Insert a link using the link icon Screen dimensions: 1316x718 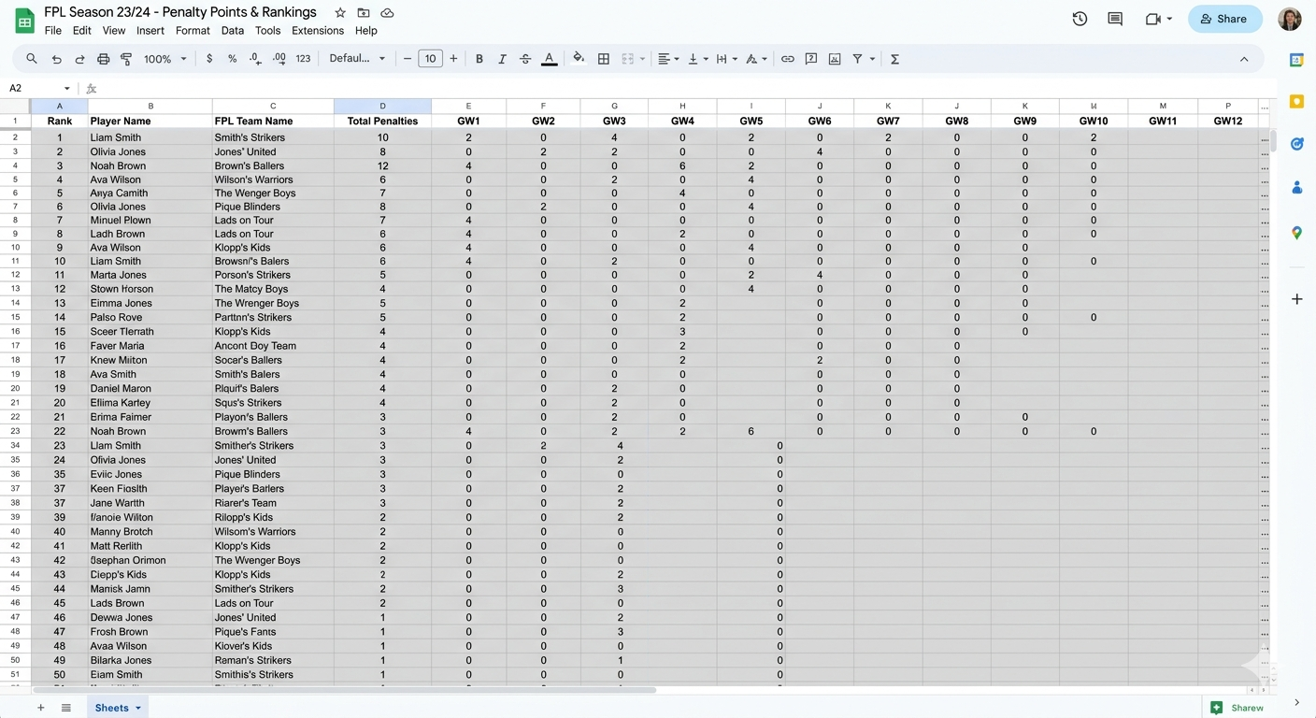[x=788, y=59]
